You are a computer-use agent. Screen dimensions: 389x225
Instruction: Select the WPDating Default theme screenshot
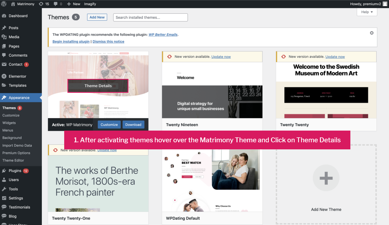coord(212,180)
